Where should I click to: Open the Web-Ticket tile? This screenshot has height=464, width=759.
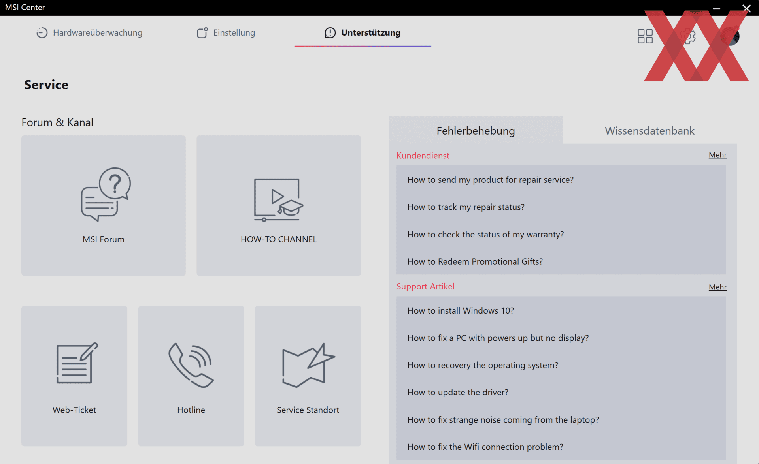click(74, 376)
